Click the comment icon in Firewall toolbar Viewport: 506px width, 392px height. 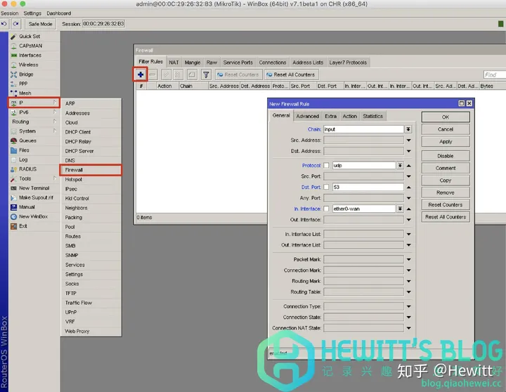192,75
